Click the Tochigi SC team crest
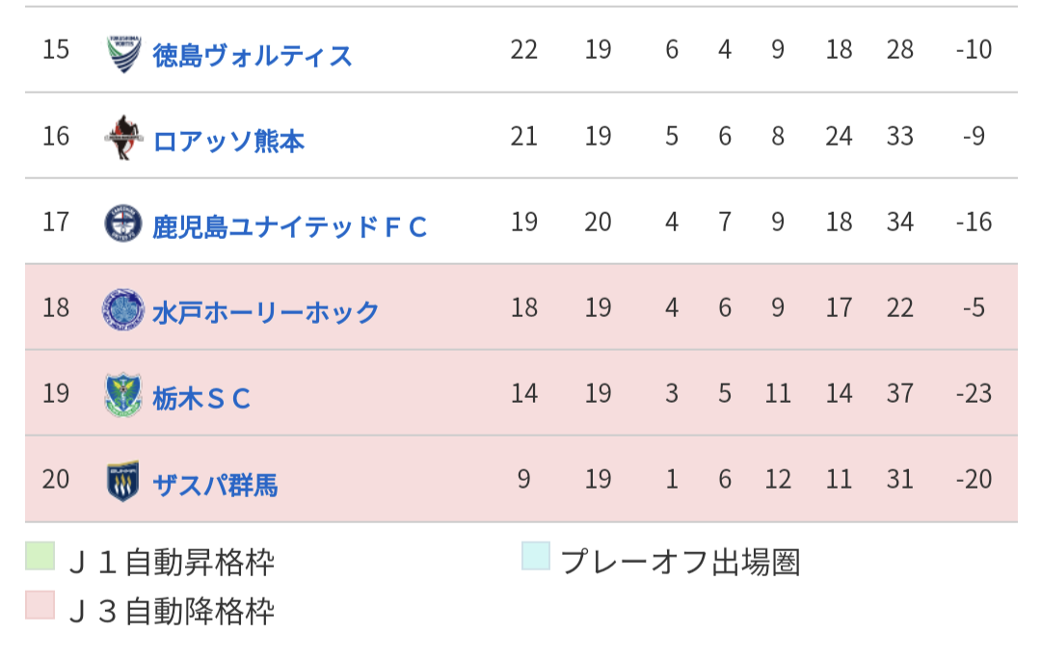1041x660 pixels. pyautogui.click(x=123, y=395)
